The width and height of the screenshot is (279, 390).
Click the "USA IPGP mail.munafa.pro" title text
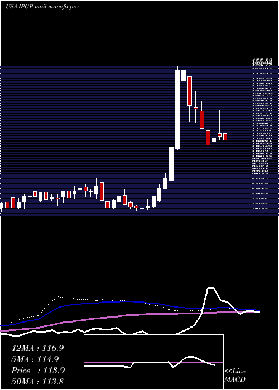(x=42, y=7)
